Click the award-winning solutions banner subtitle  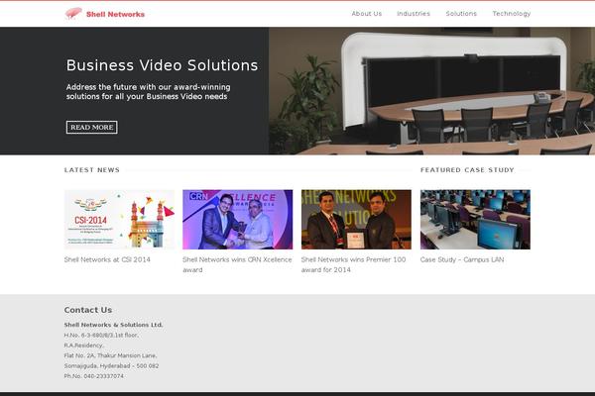pyautogui.click(x=148, y=92)
